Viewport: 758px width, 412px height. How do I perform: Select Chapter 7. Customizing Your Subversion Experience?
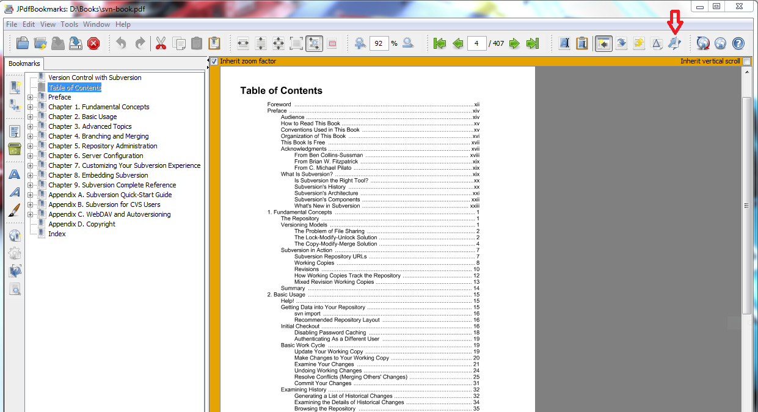(x=125, y=165)
